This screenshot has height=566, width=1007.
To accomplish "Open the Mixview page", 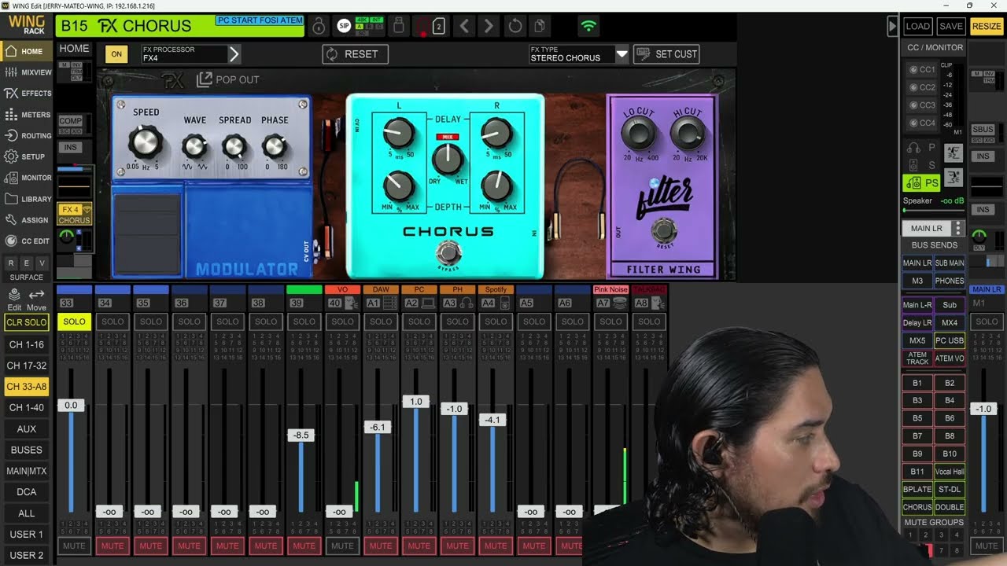I will [27, 72].
